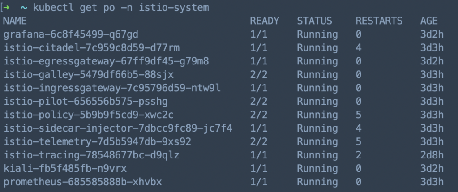458x192 pixels.
Task: Click the istio-egressgateway pod name
Action: pos(106,61)
